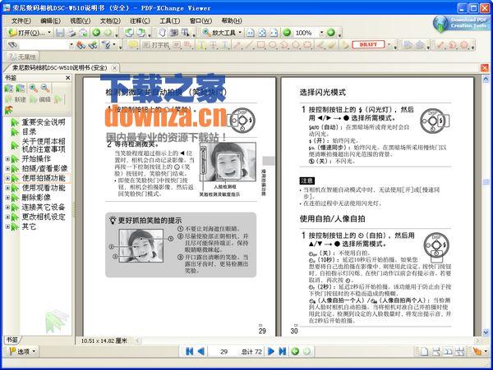
Task: Jump to first page button
Action: tap(189, 351)
